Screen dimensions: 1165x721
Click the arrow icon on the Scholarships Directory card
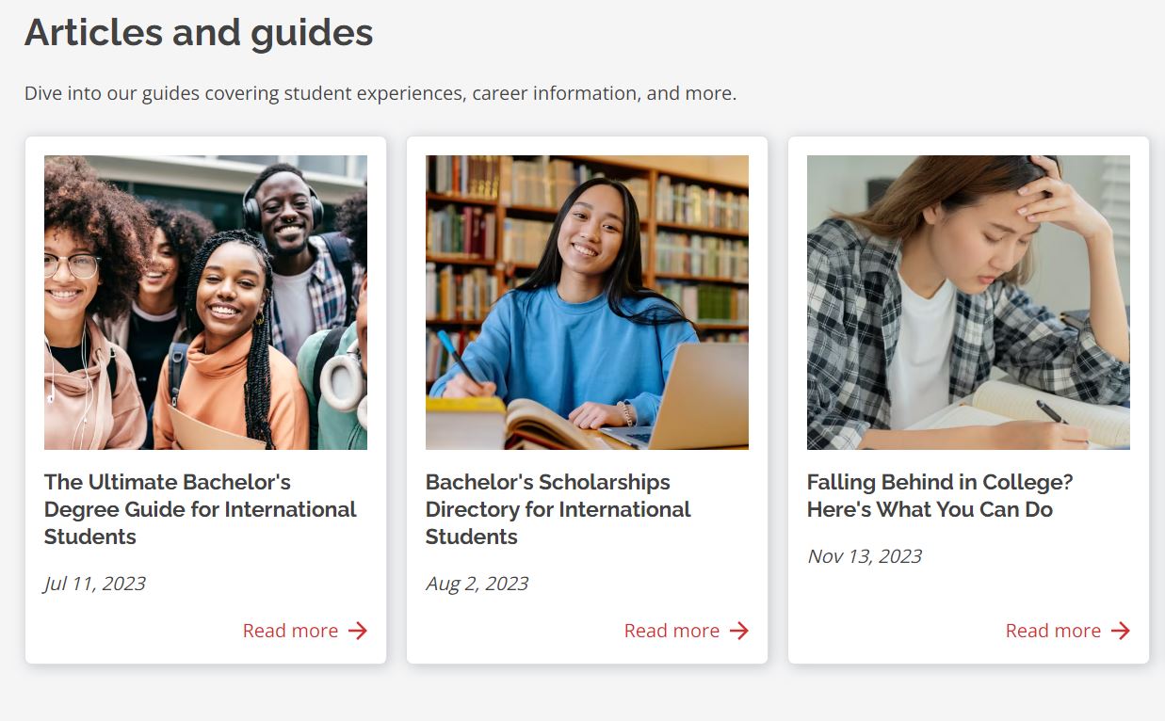(x=739, y=631)
